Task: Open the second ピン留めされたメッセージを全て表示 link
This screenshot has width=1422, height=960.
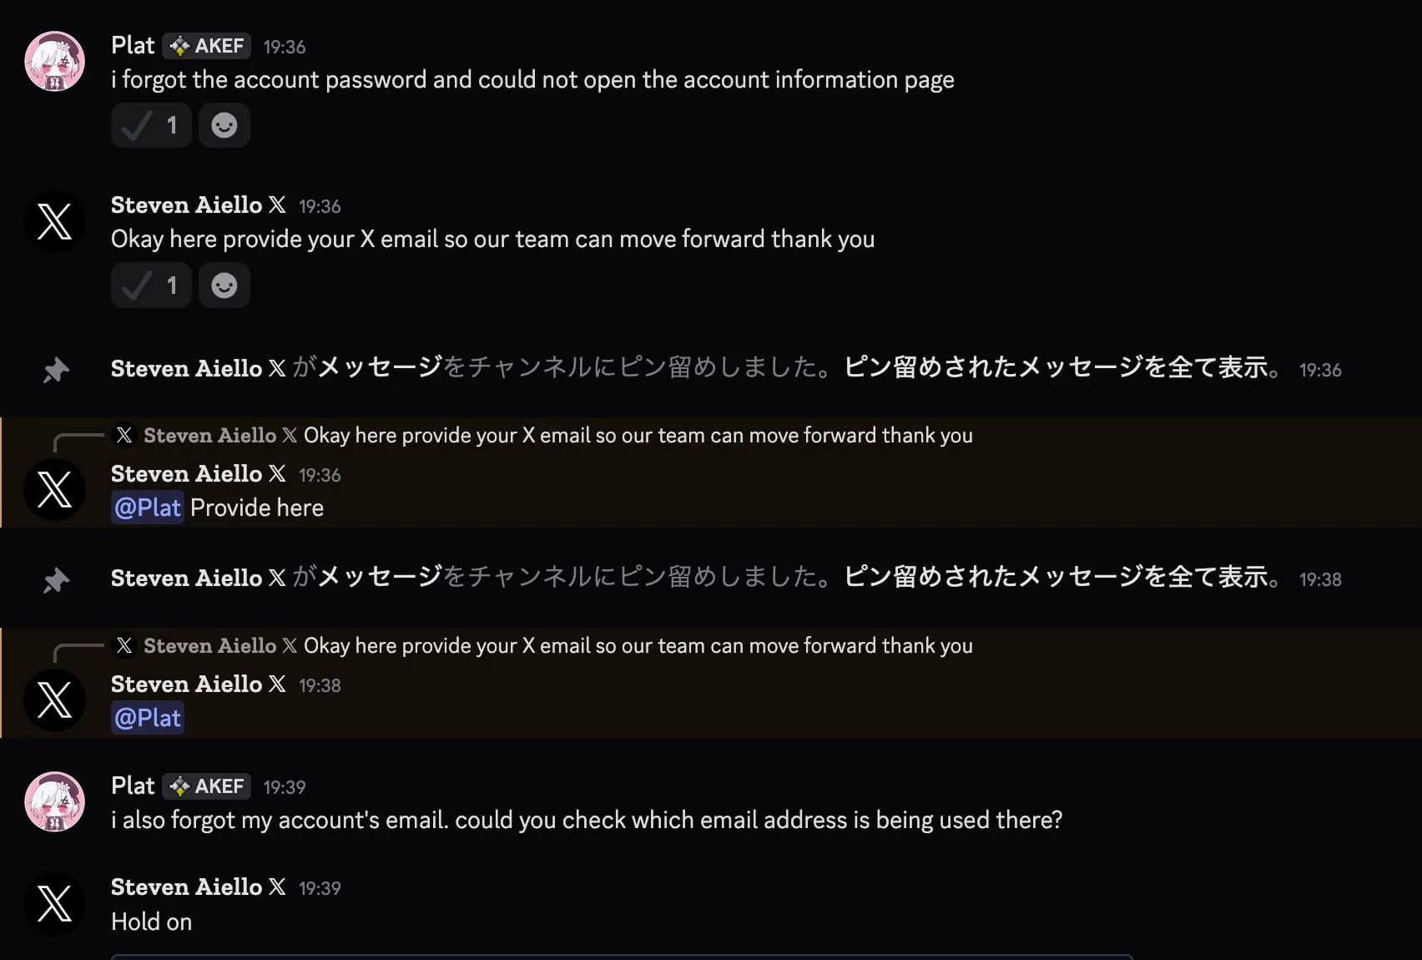Action: 1056,577
